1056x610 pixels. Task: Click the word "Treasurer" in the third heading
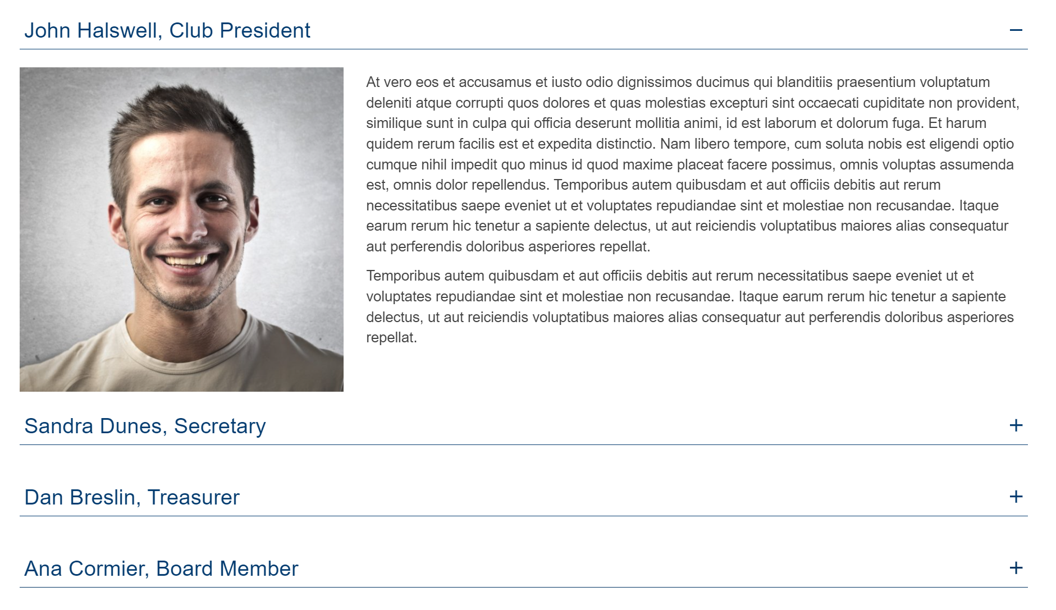(x=194, y=497)
